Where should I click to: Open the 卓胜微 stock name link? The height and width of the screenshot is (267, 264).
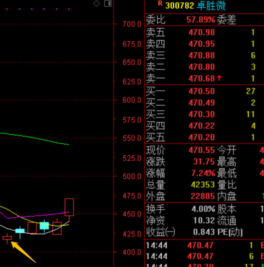[x=211, y=6]
